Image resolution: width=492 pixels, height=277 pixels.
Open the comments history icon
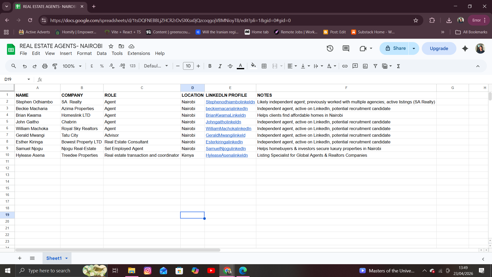pos(346,48)
